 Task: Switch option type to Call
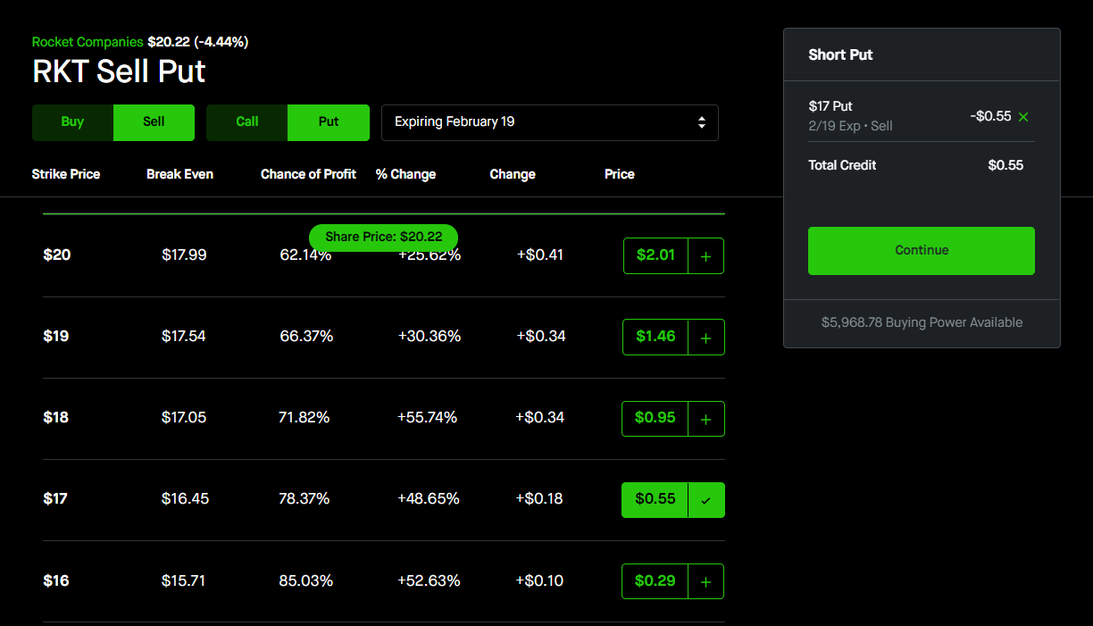[x=247, y=122]
